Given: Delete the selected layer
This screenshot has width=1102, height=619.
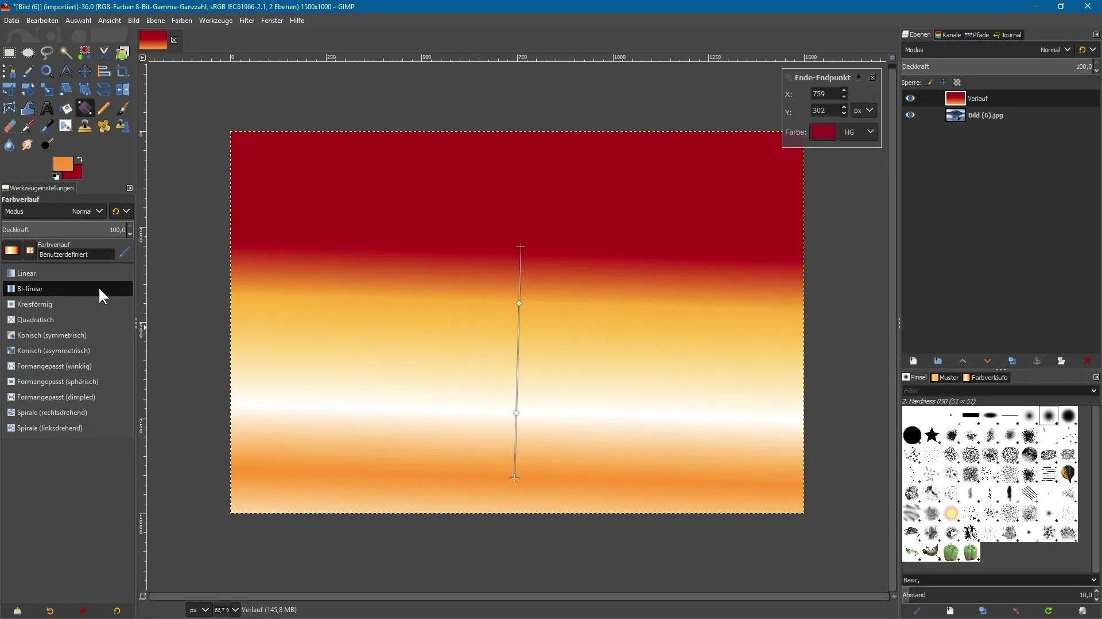Looking at the screenshot, I should [x=1087, y=361].
